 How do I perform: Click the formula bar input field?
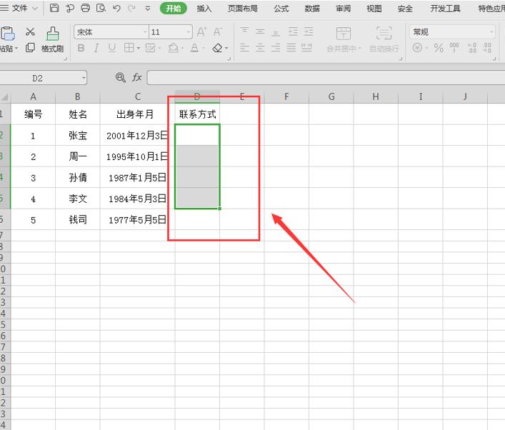[326, 78]
